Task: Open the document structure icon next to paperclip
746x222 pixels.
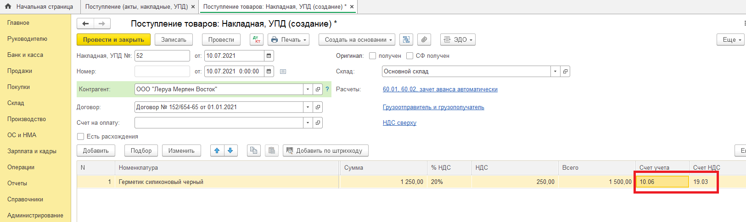Action: [406, 40]
